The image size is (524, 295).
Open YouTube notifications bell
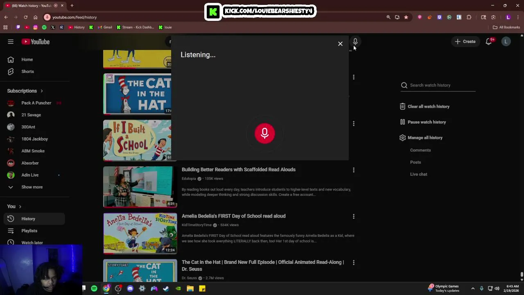tap(489, 41)
